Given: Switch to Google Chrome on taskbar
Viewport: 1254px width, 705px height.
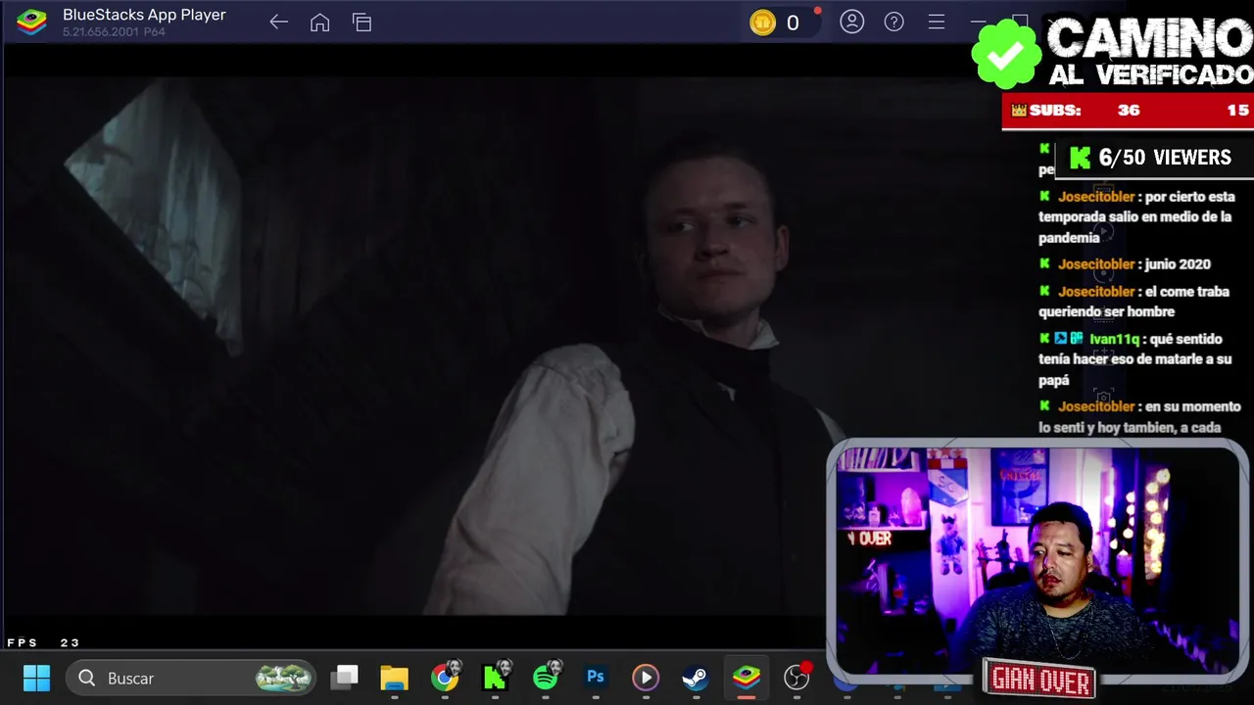Looking at the screenshot, I should click(x=445, y=678).
